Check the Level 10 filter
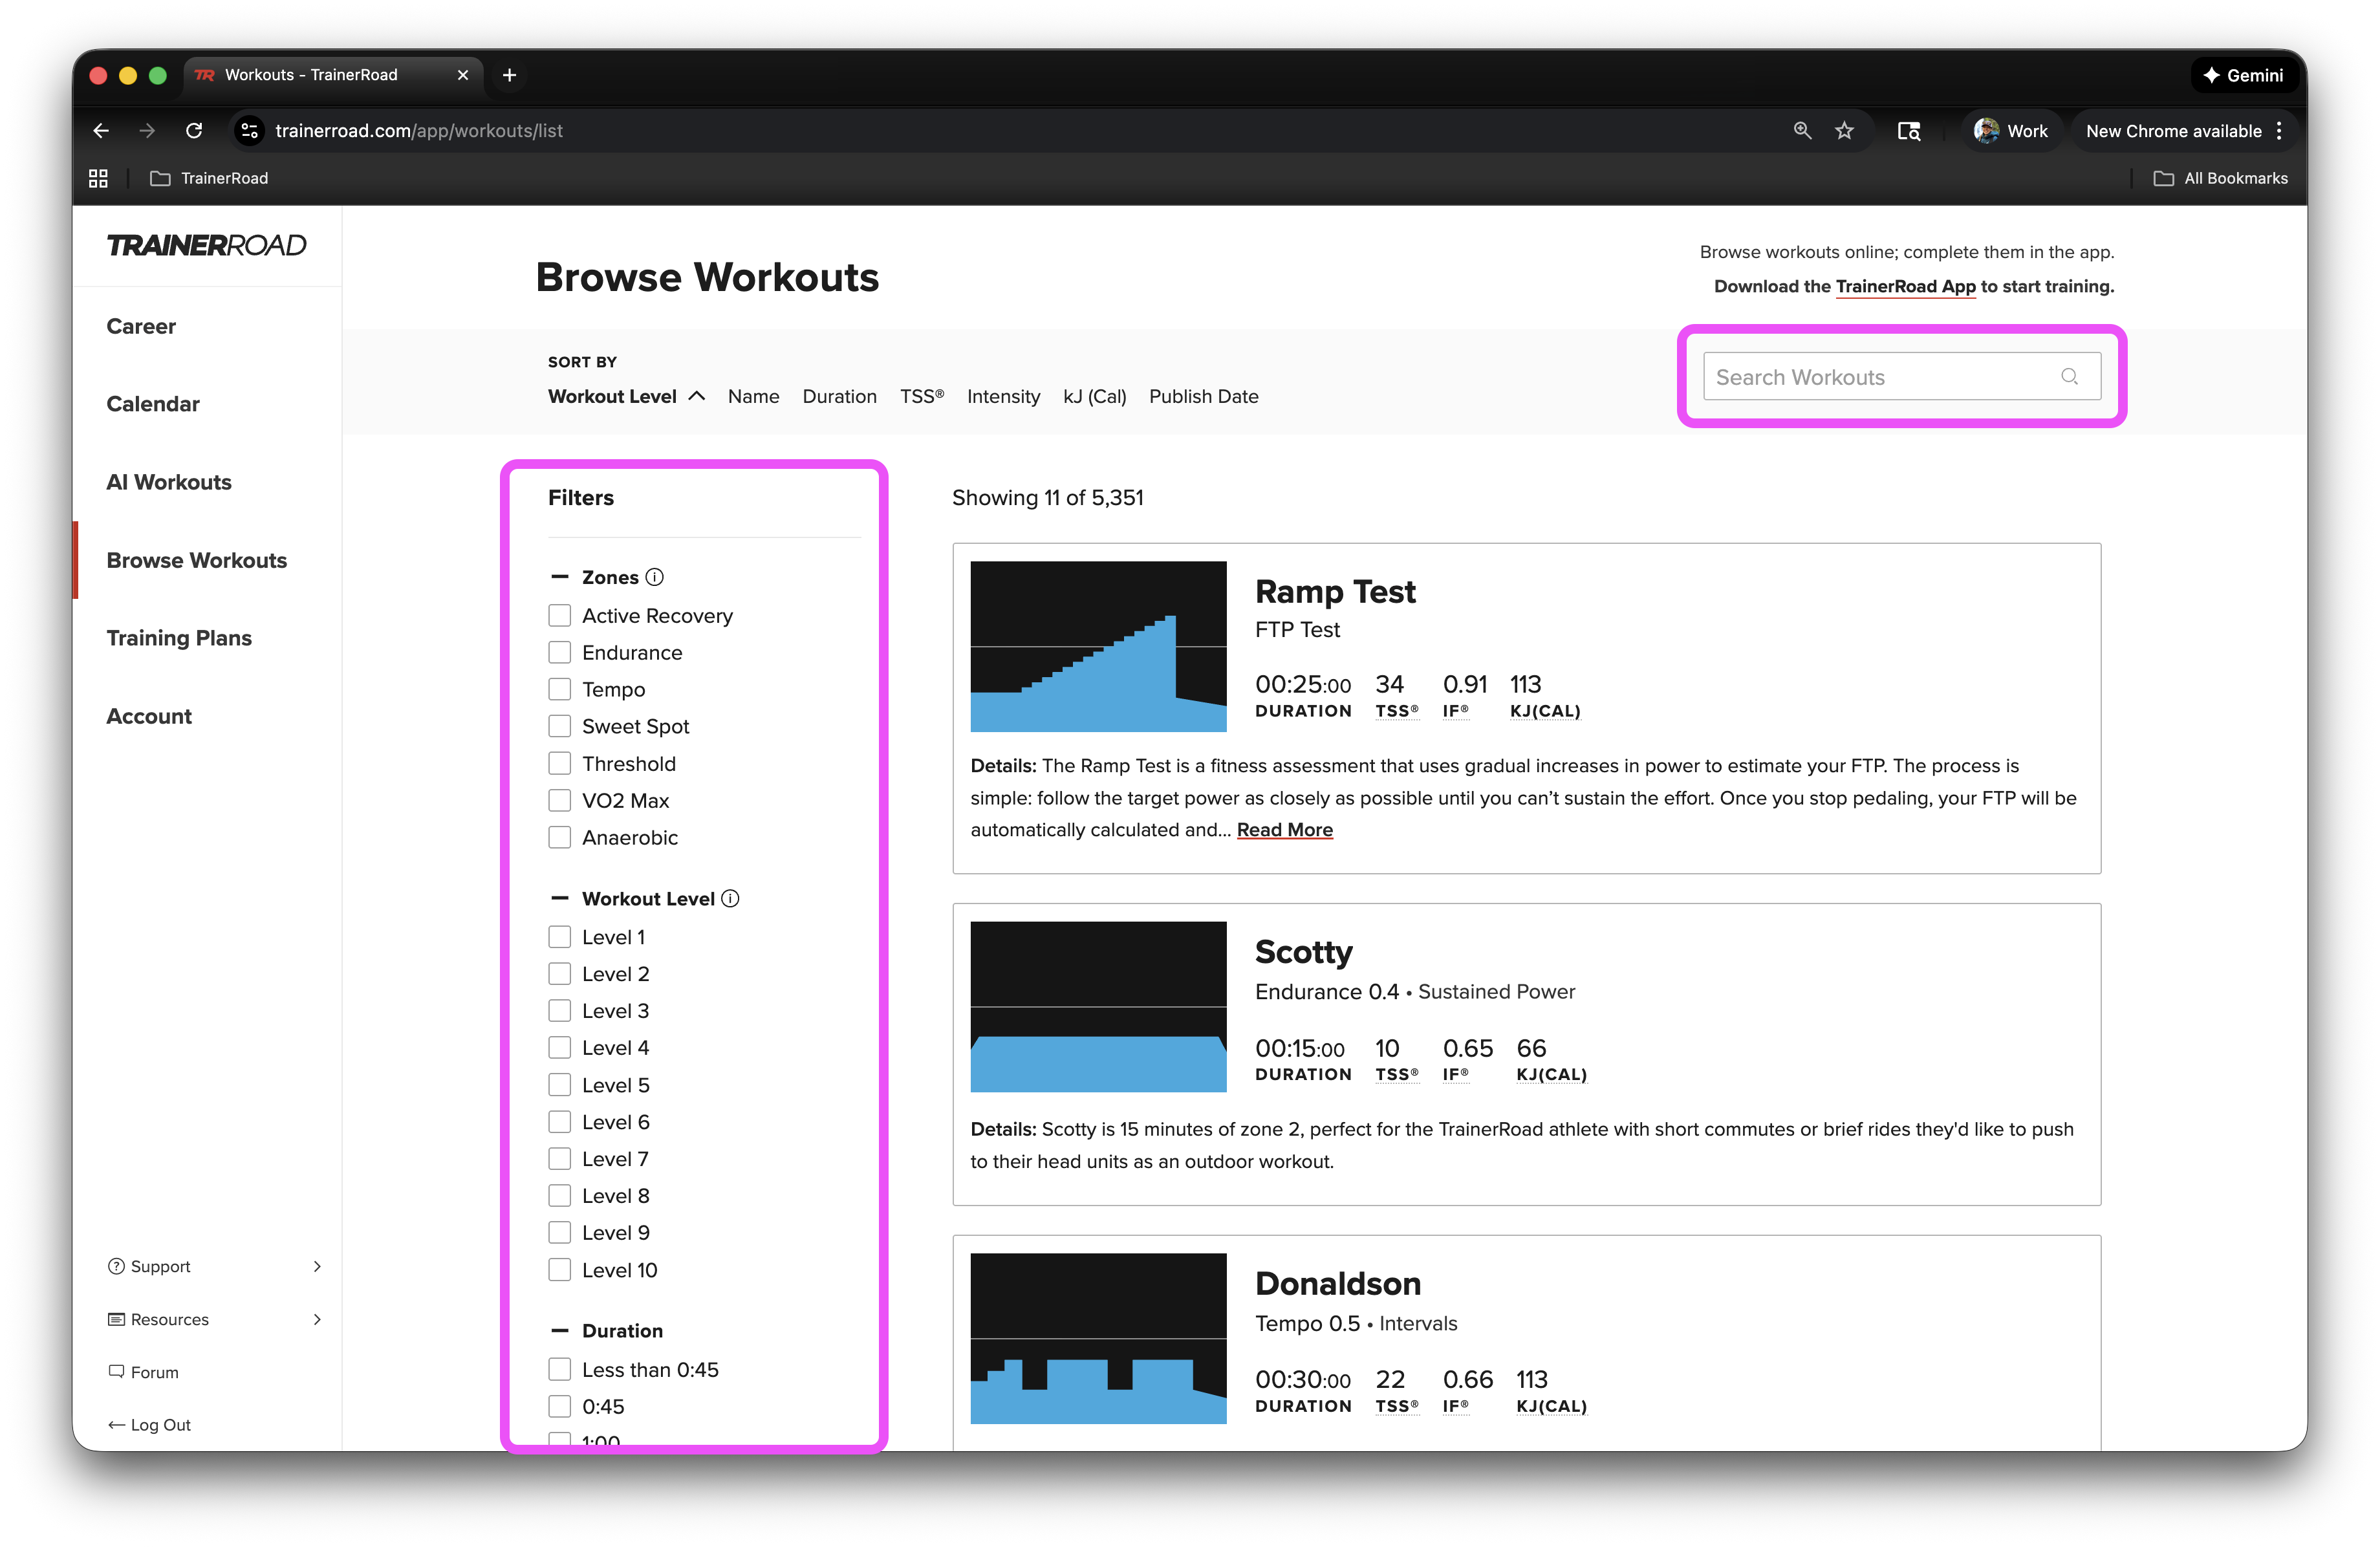This screenshot has width=2380, height=1547. [x=560, y=1270]
